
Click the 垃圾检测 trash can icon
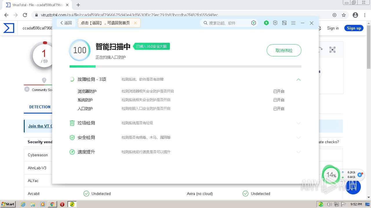(x=72, y=123)
